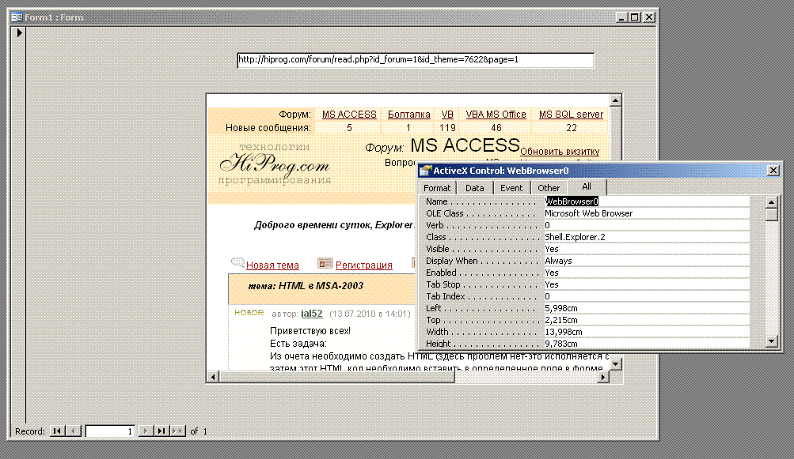Go to next record button
This screenshot has width=794, height=459.
pyautogui.click(x=145, y=431)
